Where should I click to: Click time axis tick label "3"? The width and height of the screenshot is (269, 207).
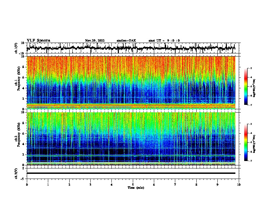[x=90, y=185]
